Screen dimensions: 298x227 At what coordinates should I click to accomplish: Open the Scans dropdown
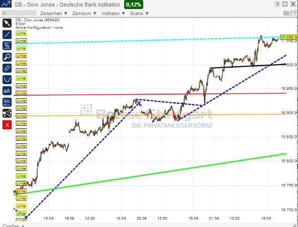139,14
